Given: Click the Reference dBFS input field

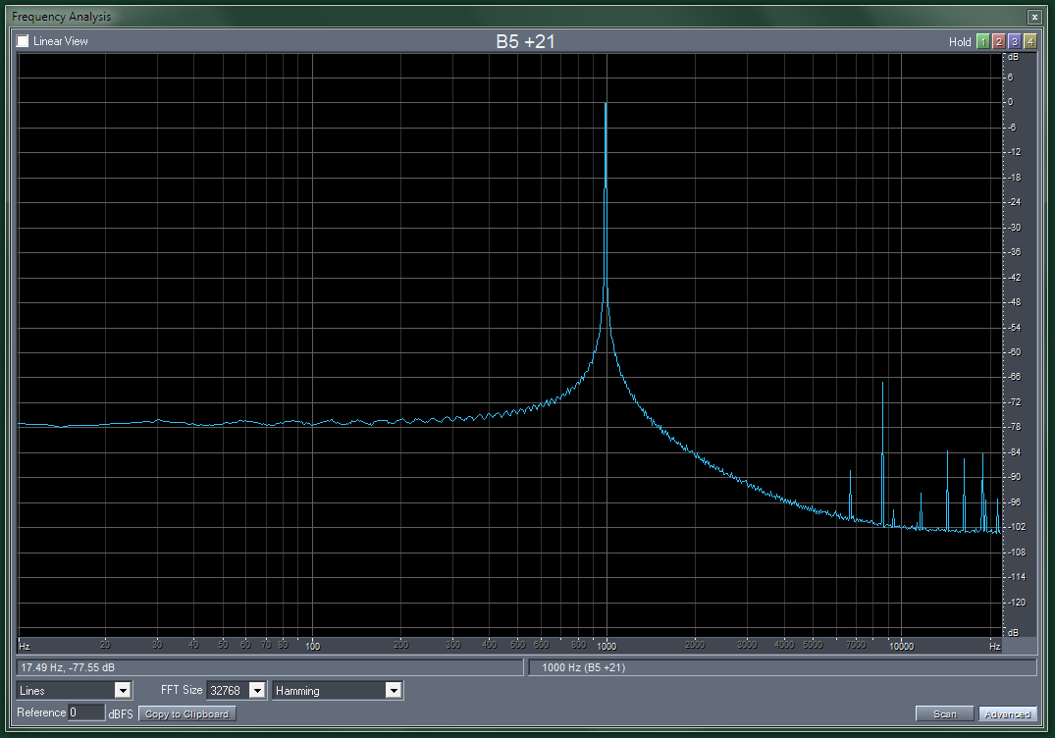Looking at the screenshot, I should [86, 712].
